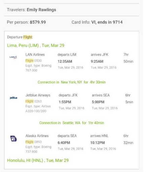This screenshot has width=146, height=172.
Task: Click the 9:25AM JFK arrival time
Action: click(97, 62)
